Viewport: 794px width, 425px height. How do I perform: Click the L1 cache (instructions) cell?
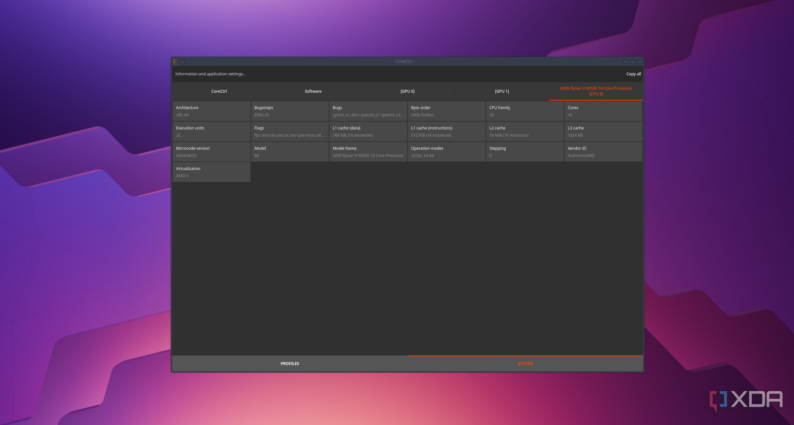point(447,132)
